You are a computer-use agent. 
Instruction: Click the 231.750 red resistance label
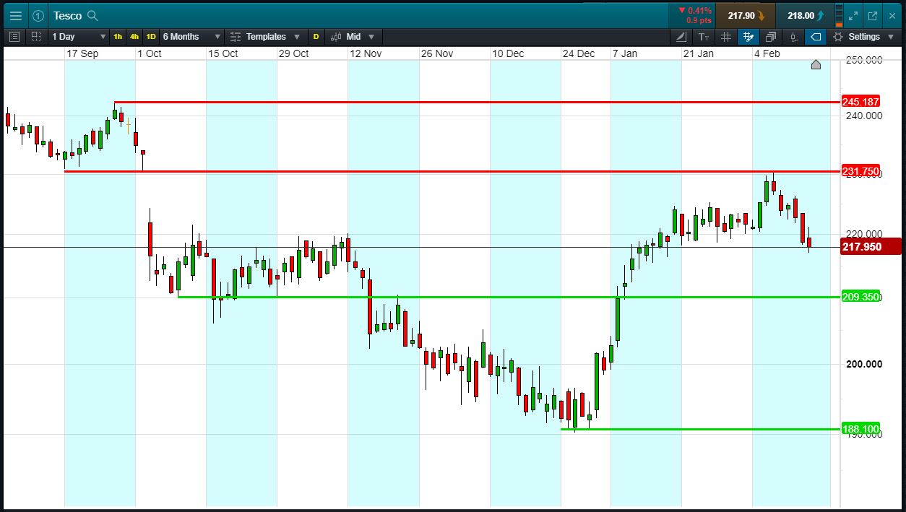click(860, 171)
